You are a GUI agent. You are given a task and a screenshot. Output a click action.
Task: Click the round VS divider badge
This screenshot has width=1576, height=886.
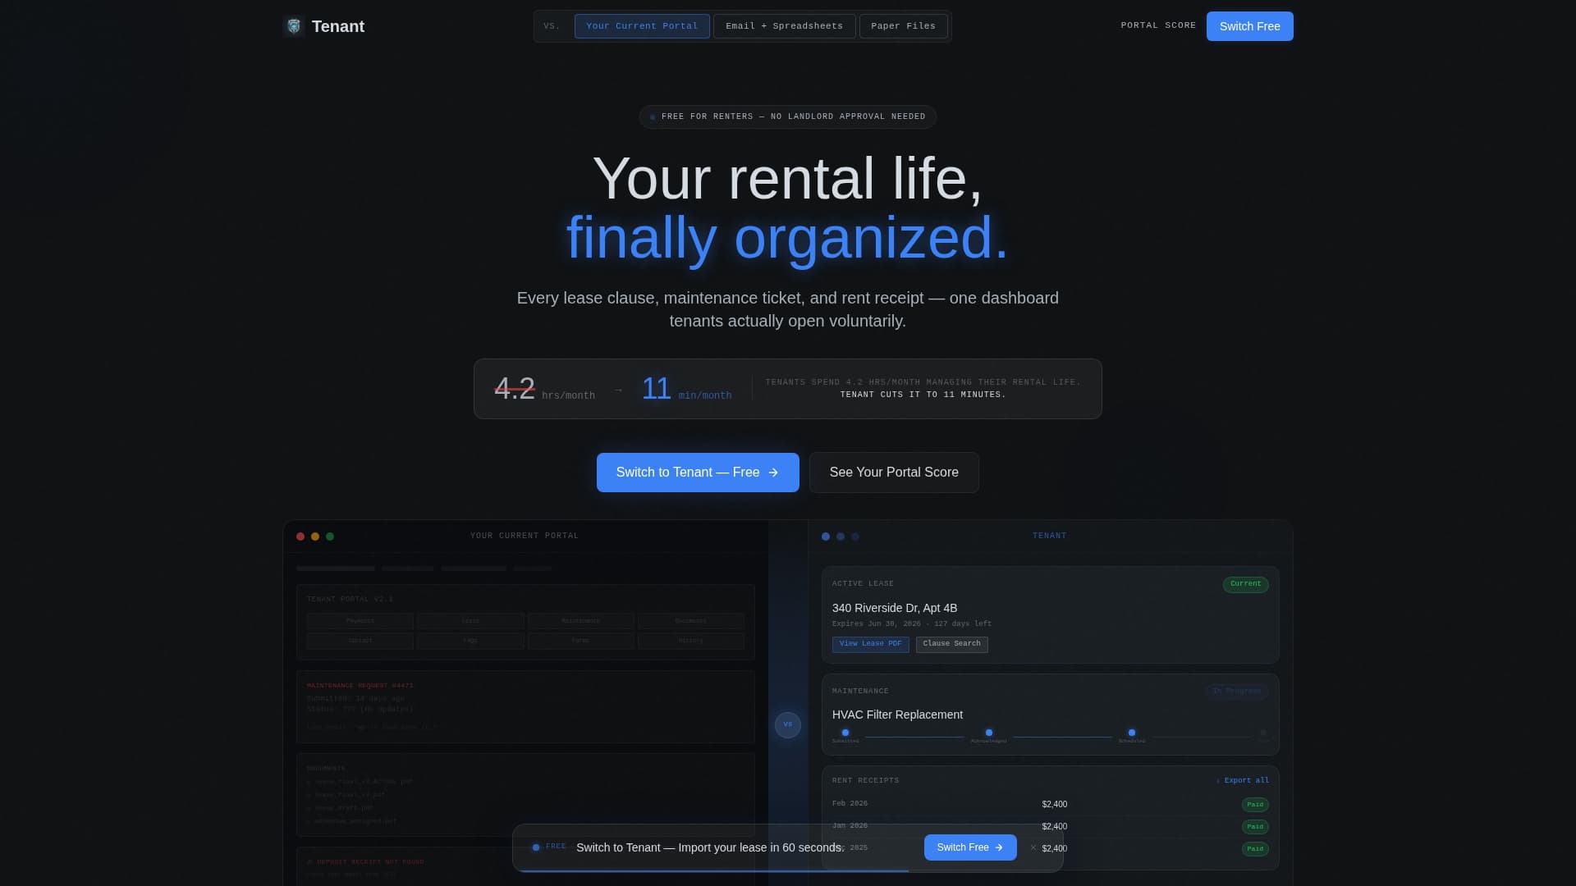(x=788, y=724)
